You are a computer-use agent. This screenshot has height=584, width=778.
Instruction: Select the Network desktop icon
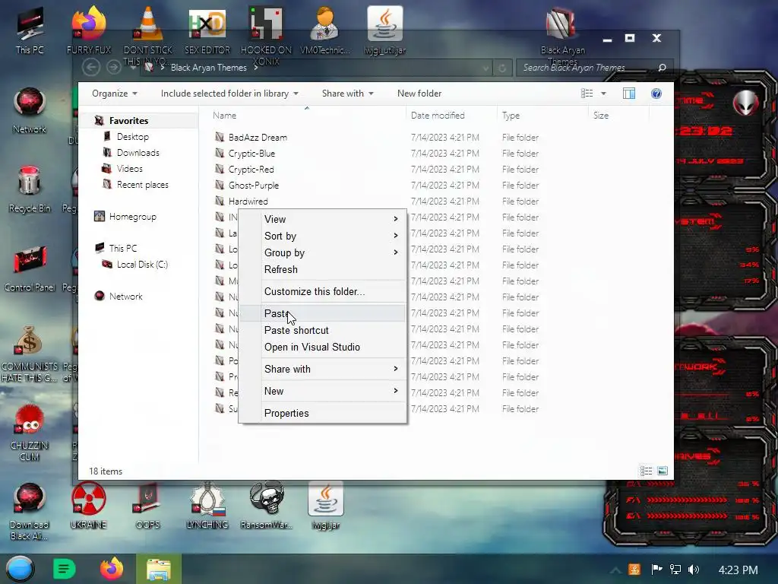click(x=30, y=110)
